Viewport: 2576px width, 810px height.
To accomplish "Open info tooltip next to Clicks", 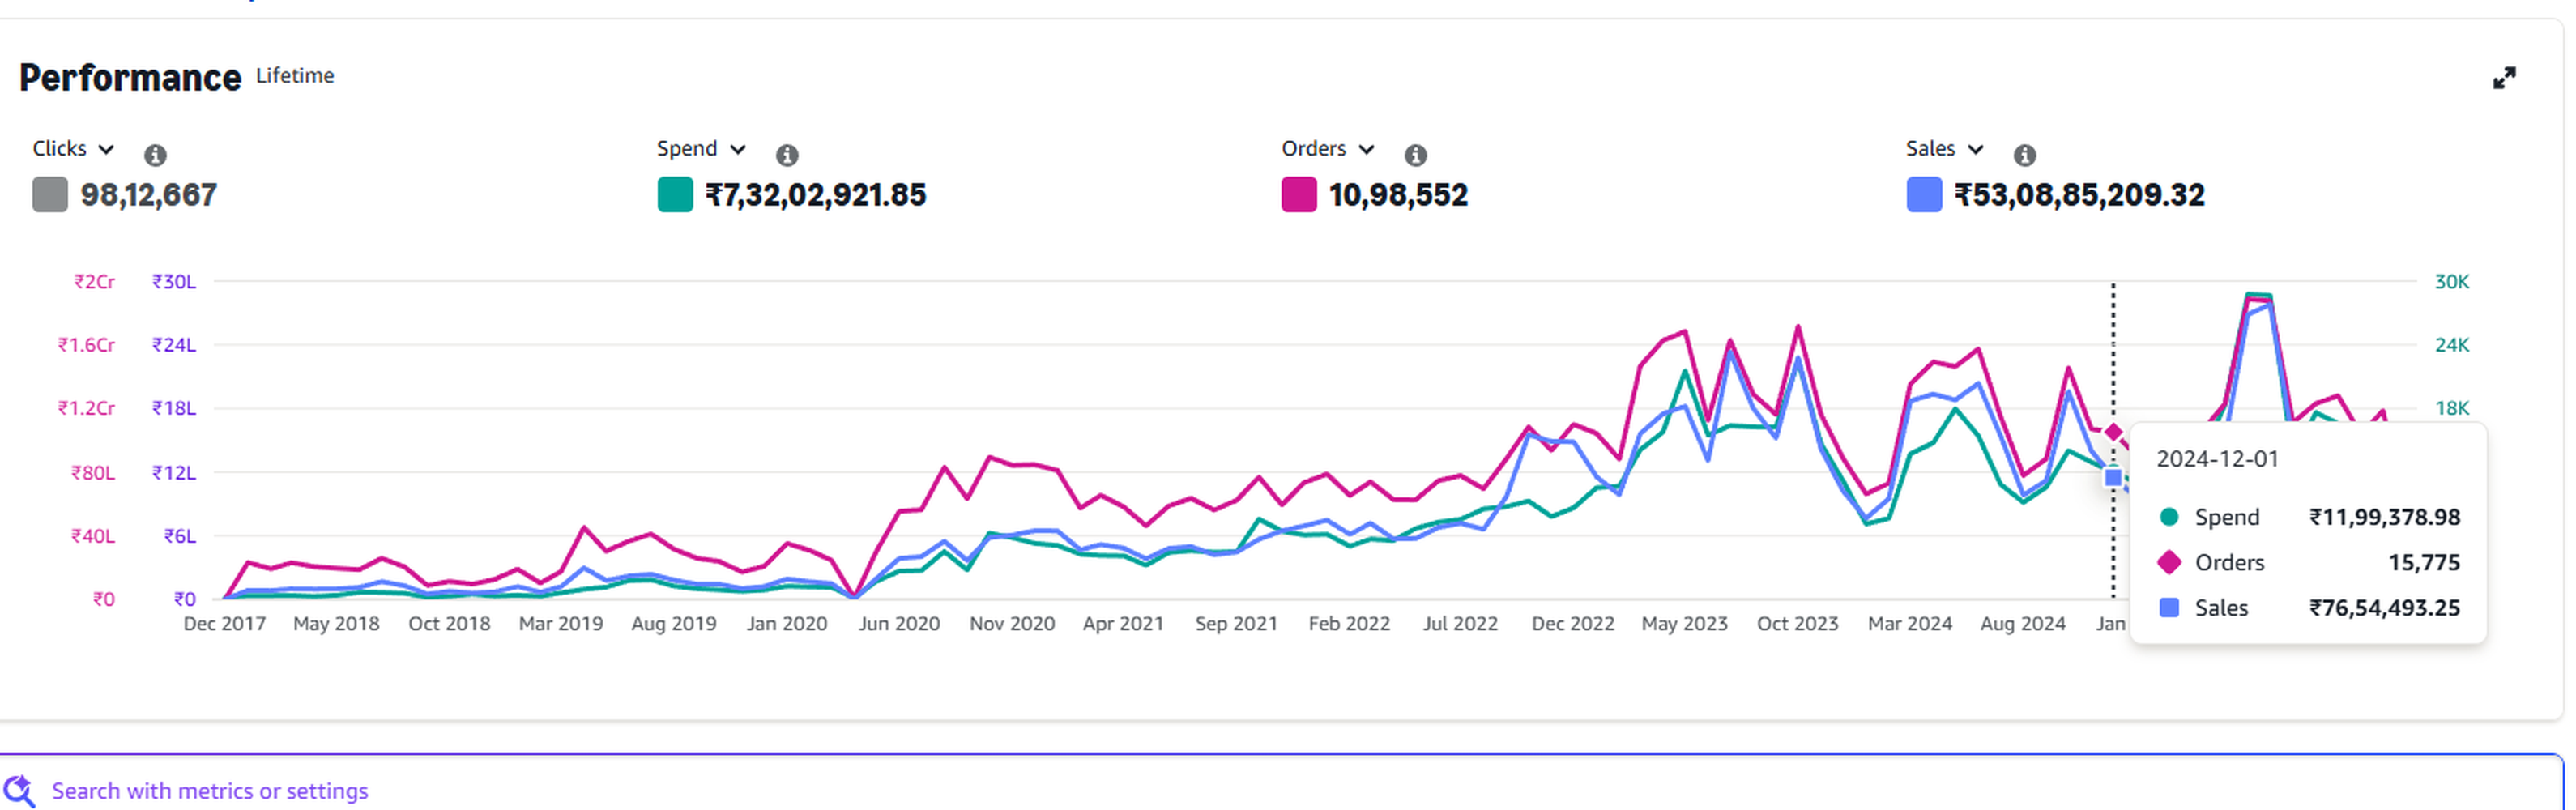I will [x=155, y=155].
